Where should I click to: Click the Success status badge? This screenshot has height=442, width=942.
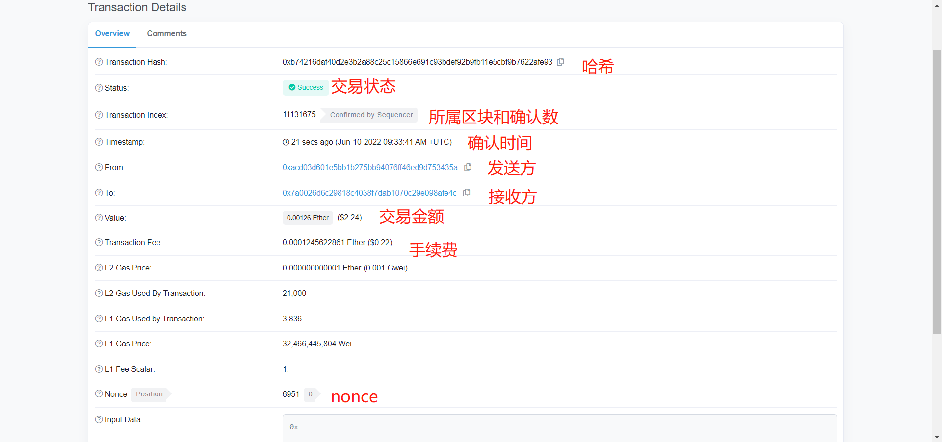305,87
